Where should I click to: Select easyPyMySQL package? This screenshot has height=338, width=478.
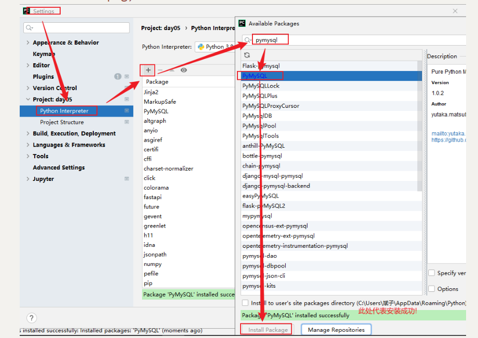331,196
